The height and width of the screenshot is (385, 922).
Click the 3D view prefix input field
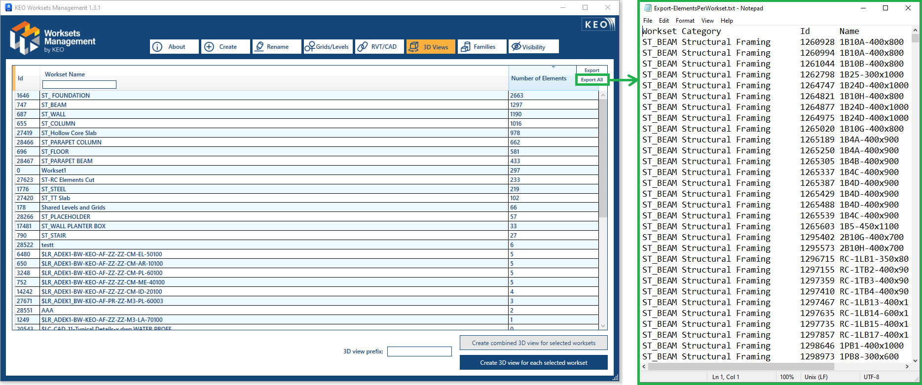pos(419,351)
